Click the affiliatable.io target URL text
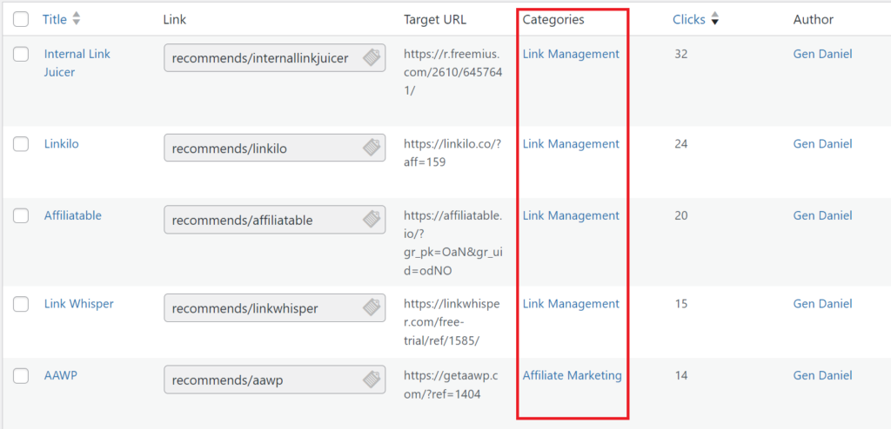 click(453, 243)
